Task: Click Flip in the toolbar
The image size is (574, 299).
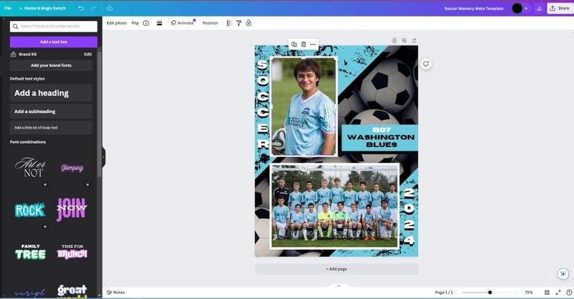Action: pos(135,23)
